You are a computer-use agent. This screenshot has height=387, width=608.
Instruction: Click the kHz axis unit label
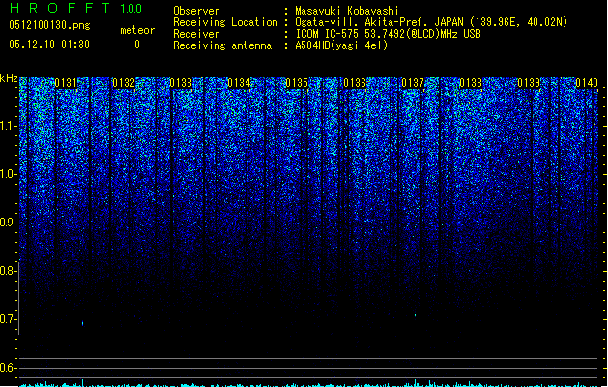tap(9, 78)
